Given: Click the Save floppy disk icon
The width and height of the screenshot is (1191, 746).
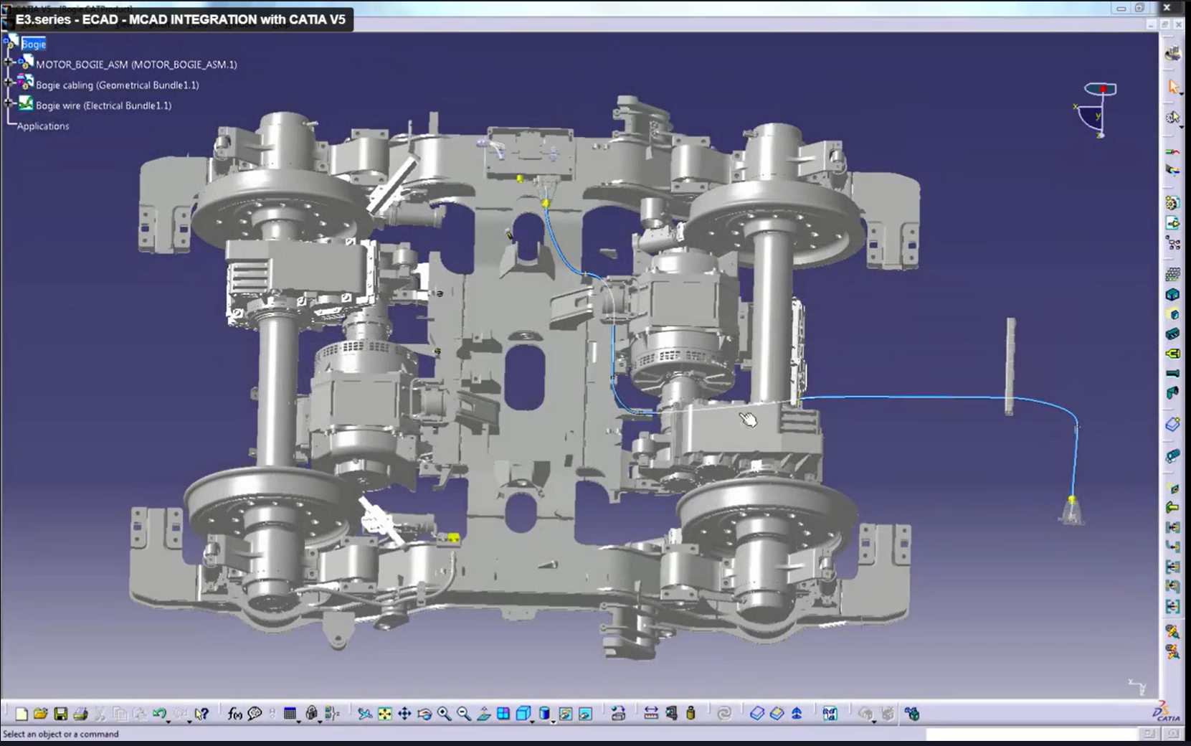Looking at the screenshot, I should (61, 714).
